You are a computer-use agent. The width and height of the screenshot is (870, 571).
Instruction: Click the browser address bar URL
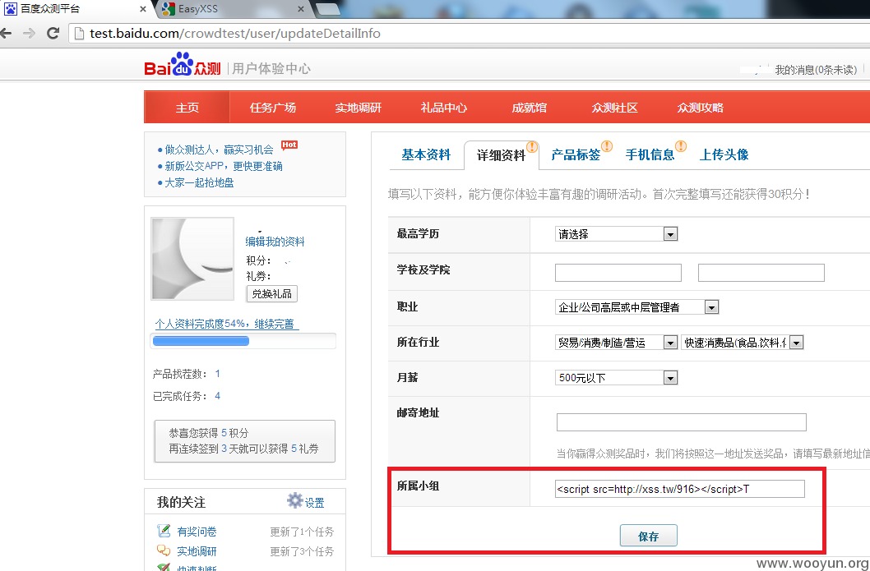[235, 33]
